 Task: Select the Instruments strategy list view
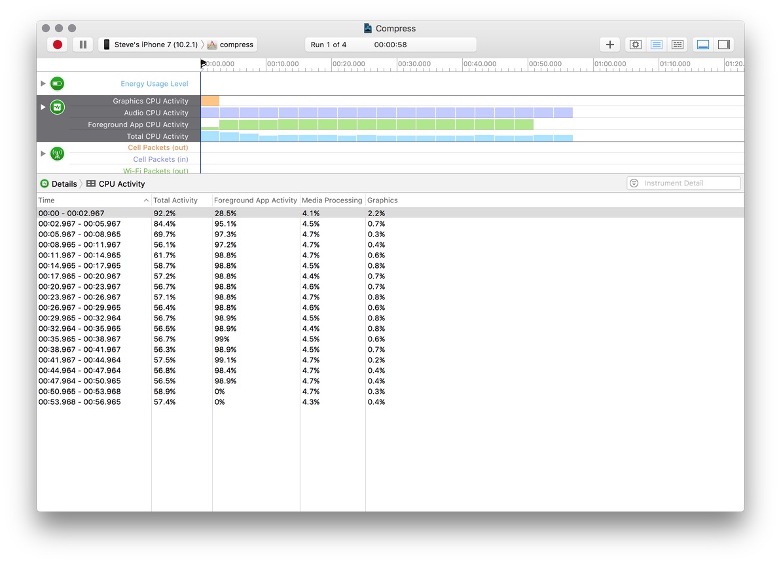[657, 45]
